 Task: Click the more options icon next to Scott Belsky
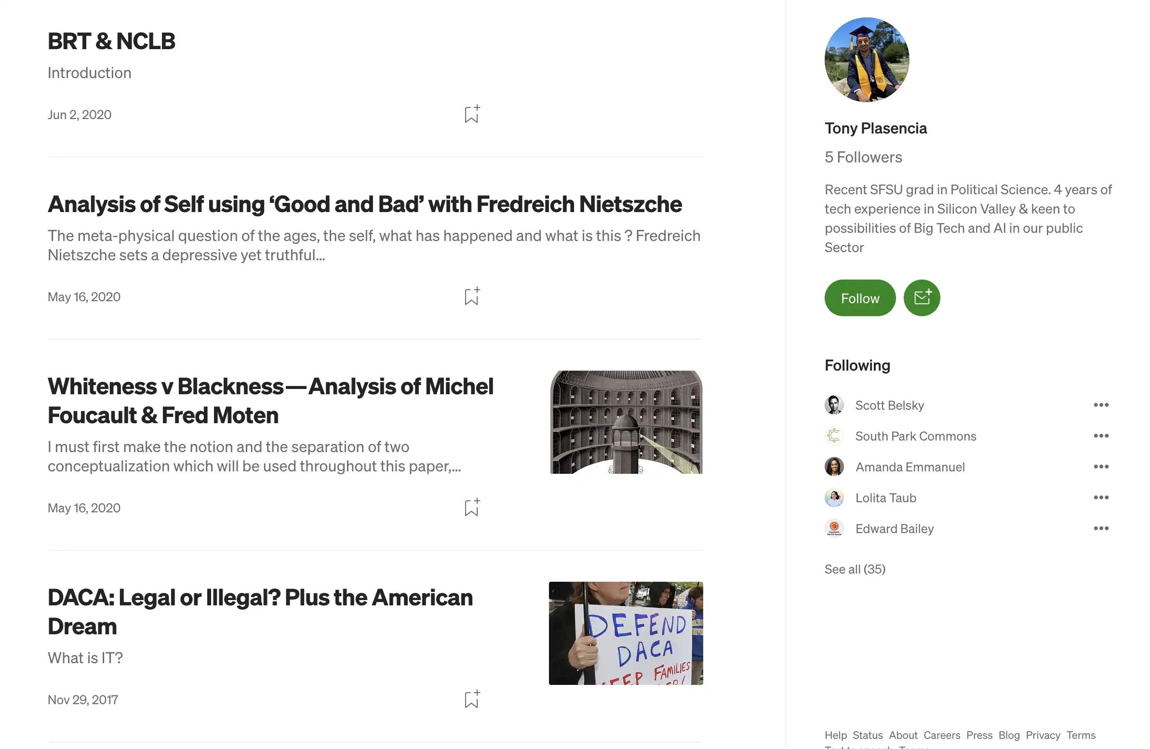pyautogui.click(x=1100, y=405)
